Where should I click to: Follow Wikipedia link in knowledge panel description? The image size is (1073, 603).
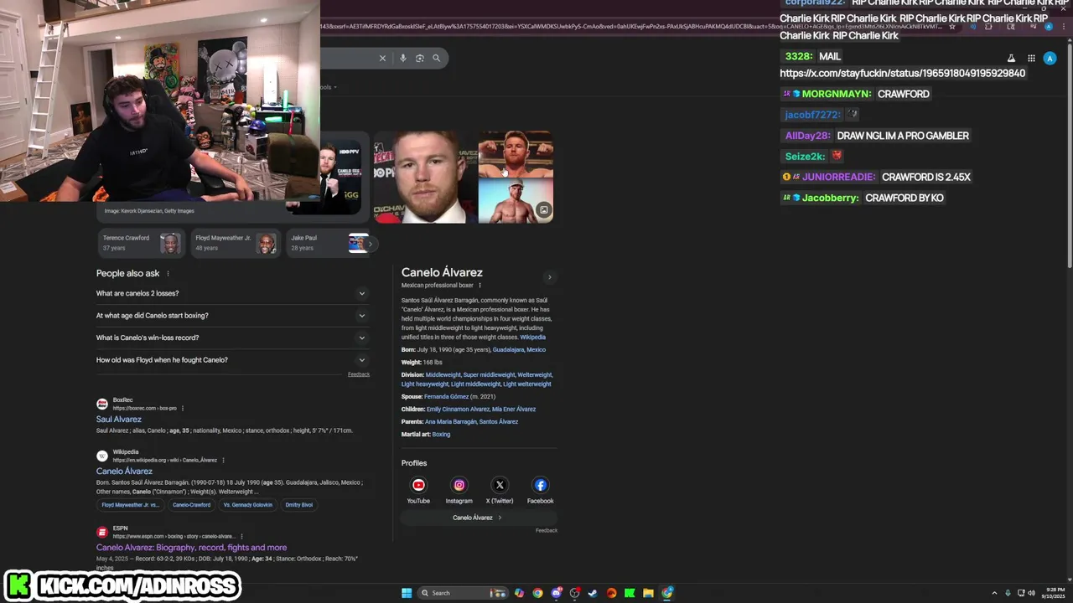(x=532, y=337)
